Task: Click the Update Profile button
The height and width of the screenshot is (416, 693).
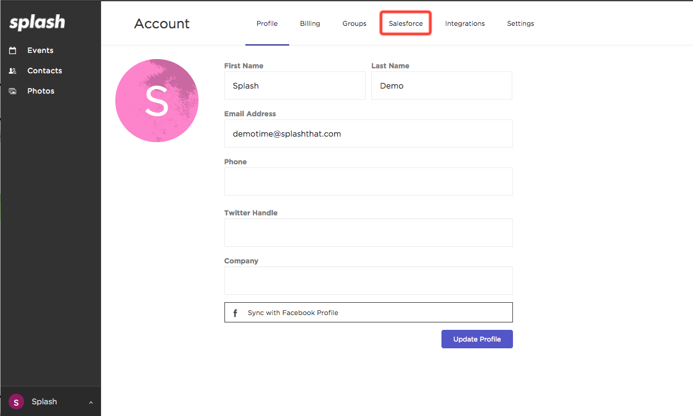Action: pyautogui.click(x=477, y=339)
